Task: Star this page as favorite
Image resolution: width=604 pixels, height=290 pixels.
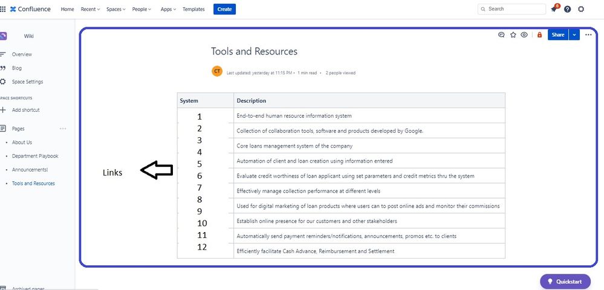Action: point(513,34)
